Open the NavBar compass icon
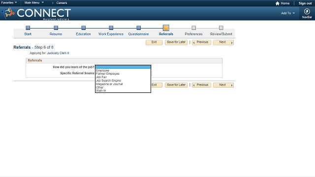The width and height of the screenshot is (315, 177). click(x=307, y=12)
